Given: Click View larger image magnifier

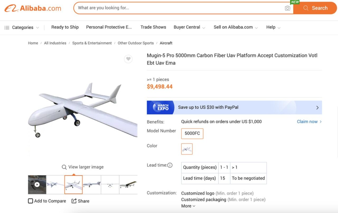Looking at the screenshot, I should (64, 167).
